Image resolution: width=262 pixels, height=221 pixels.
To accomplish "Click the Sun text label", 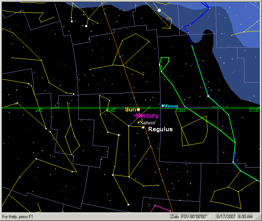I will tap(130, 109).
